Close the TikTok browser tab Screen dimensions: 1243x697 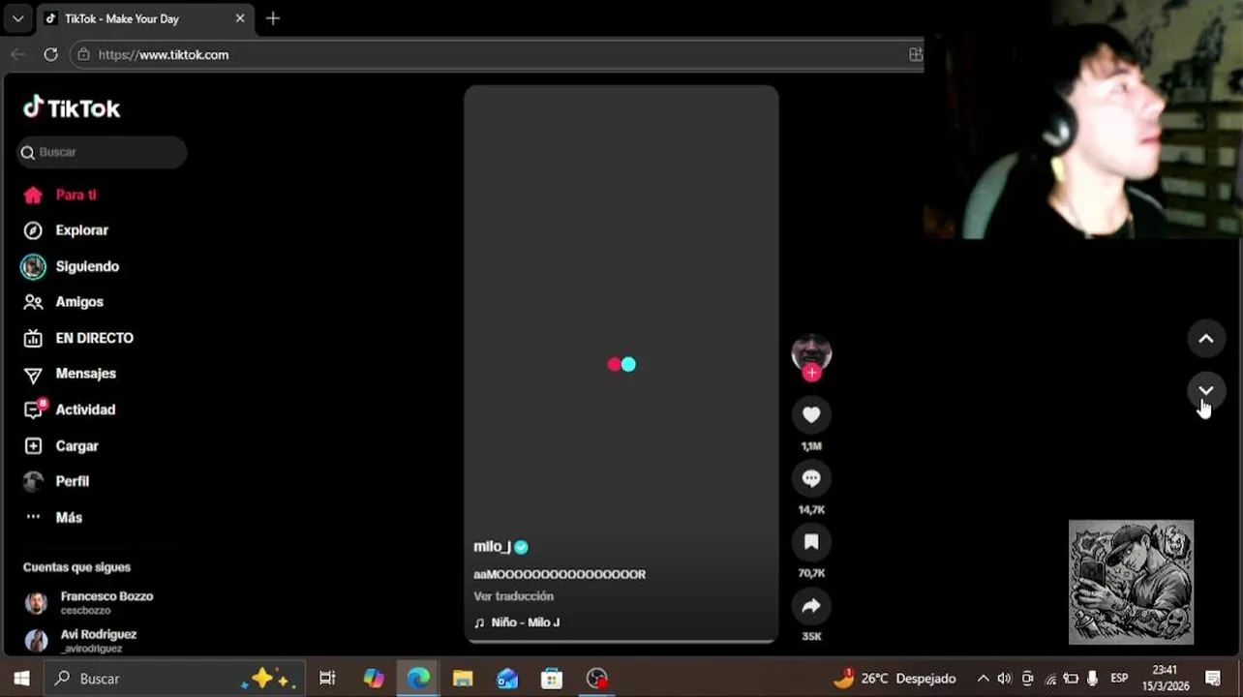tap(240, 18)
